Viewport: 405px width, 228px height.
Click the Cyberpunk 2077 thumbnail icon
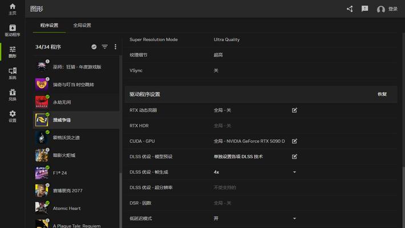(42, 190)
